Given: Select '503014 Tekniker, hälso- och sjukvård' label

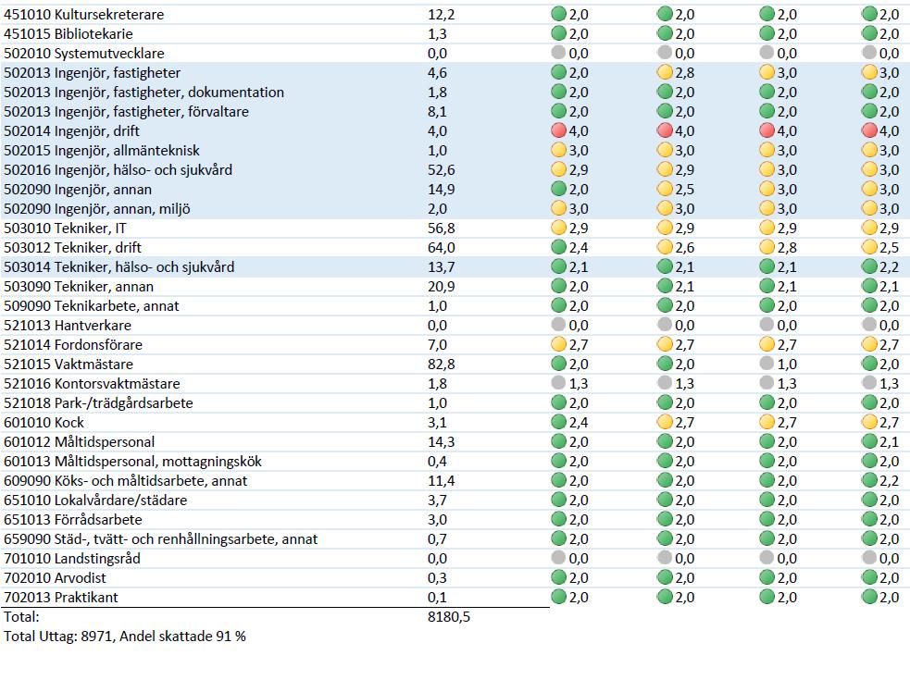Looking at the screenshot, I should point(119,266).
